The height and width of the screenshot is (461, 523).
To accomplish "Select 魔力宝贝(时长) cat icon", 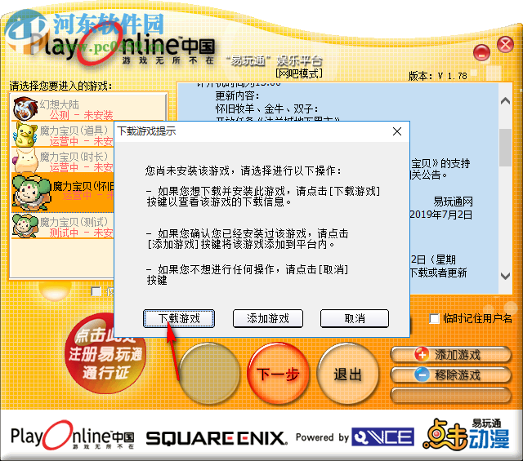I will (25, 161).
